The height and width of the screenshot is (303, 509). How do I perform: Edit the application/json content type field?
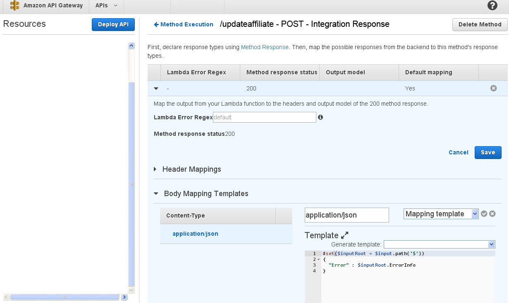tap(347, 215)
